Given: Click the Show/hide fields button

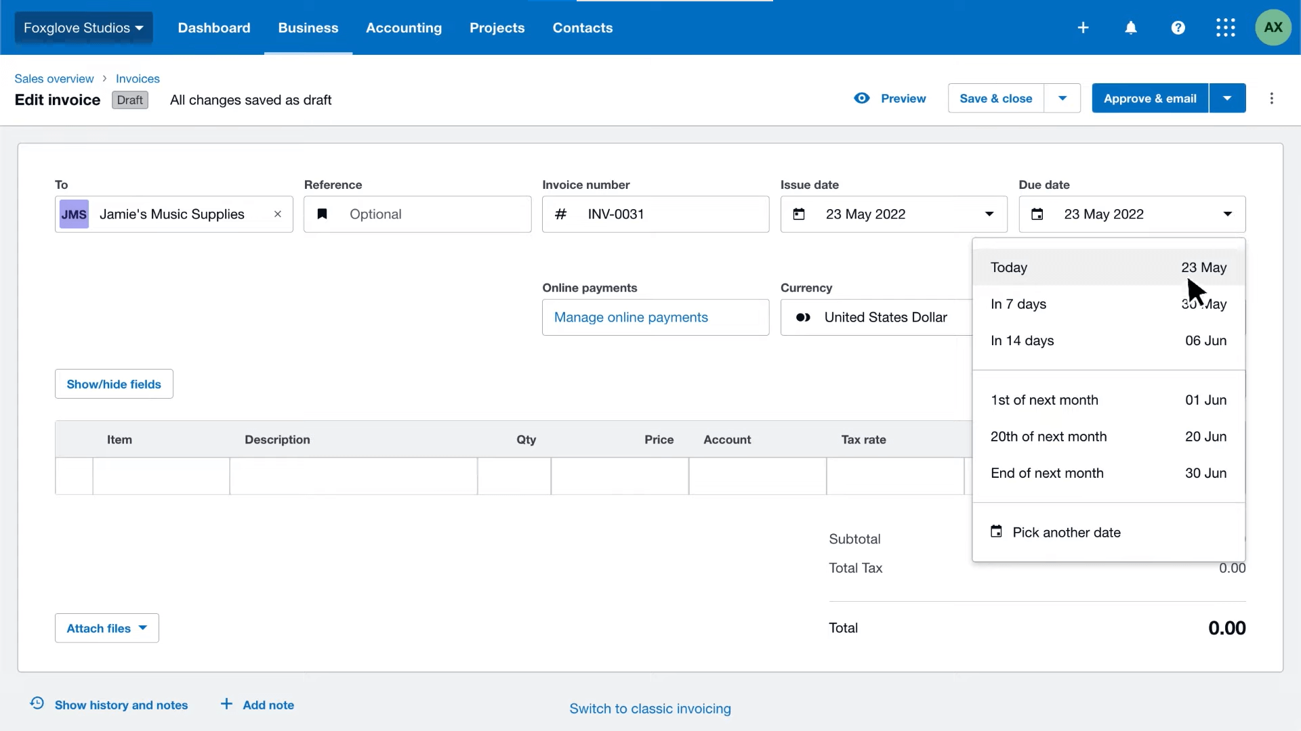Looking at the screenshot, I should click(114, 384).
